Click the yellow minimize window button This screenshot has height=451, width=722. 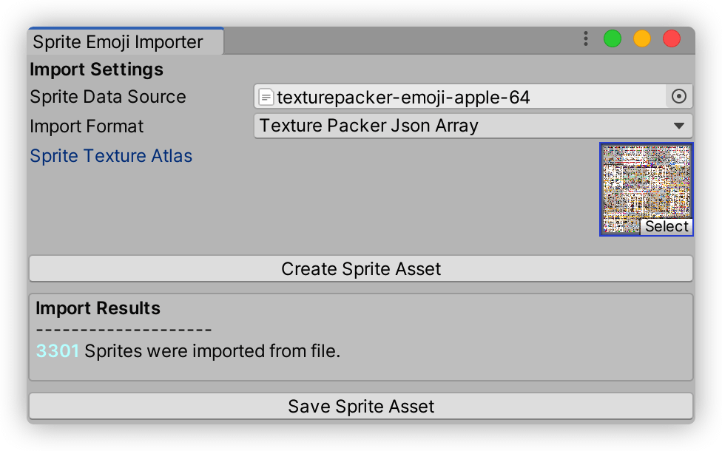(x=642, y=38)
